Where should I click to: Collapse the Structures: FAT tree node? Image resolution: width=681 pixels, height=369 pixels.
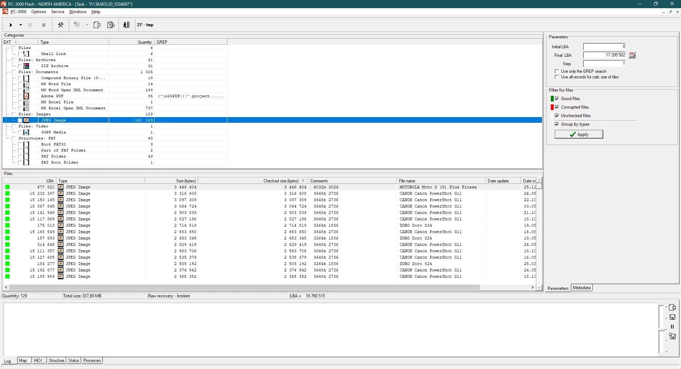click(8, 138)
